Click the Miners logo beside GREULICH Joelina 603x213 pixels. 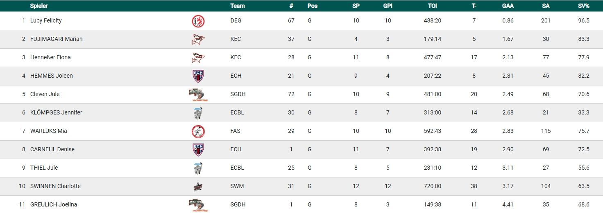click(198, 205)
